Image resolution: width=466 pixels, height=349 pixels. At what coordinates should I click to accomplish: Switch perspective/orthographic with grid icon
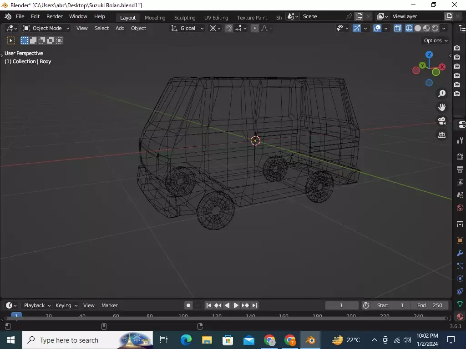point(442,135)
